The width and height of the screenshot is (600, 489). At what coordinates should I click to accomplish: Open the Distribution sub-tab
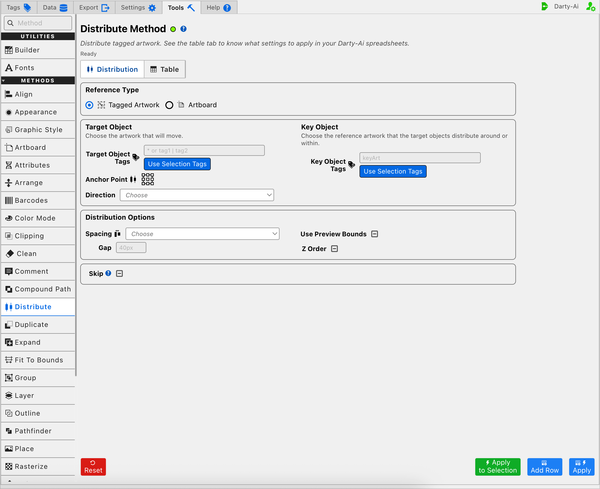(112, 69)
